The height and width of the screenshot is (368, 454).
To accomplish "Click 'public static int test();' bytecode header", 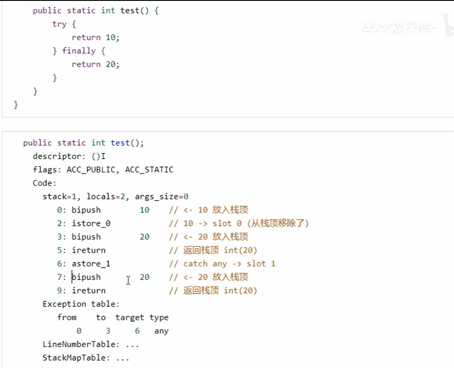I will tap(83, 143).
